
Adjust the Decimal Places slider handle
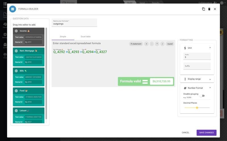click(x=197, y=108)
